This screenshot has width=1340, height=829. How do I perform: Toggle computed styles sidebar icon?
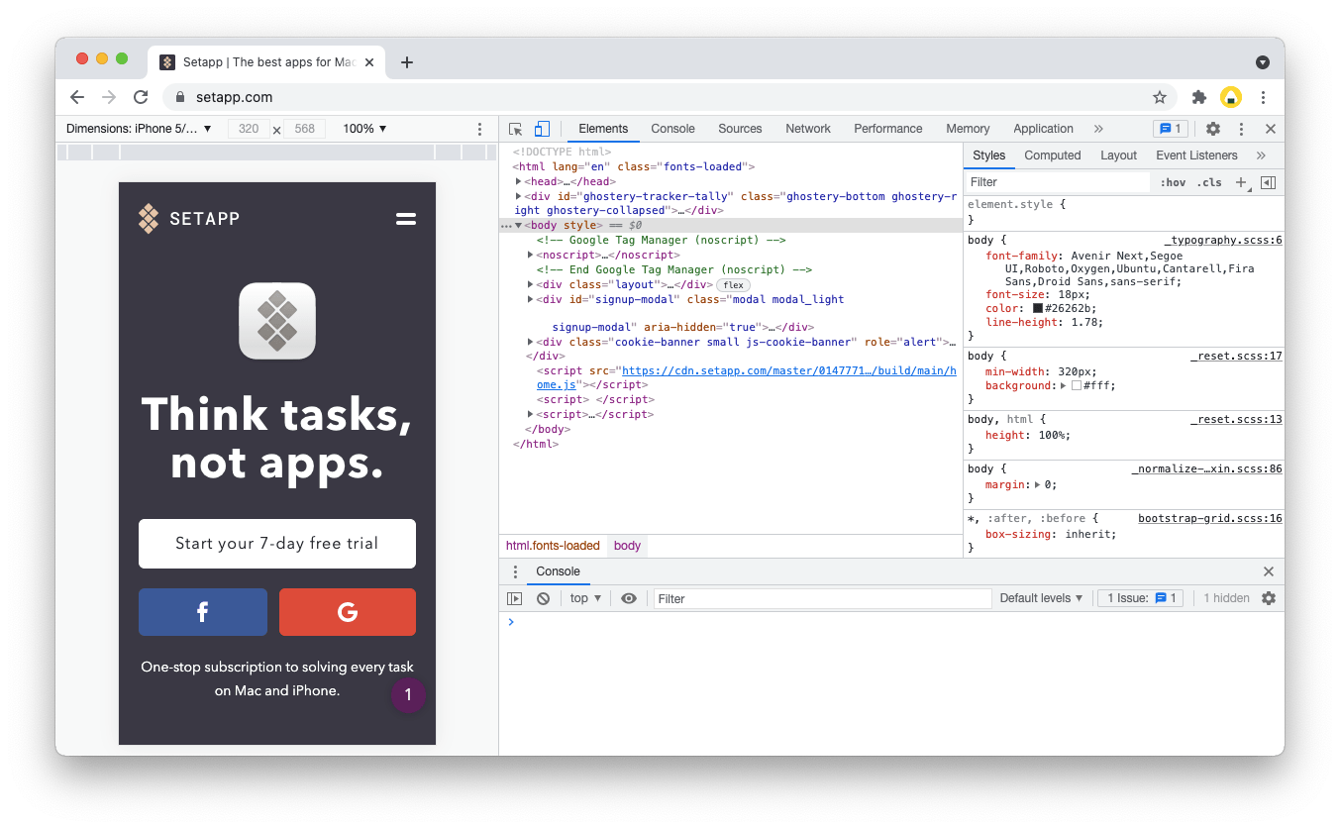[1268, 182]
